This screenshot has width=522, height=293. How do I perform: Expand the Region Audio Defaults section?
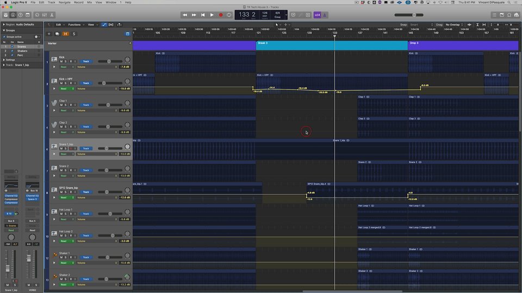point(4,24)
